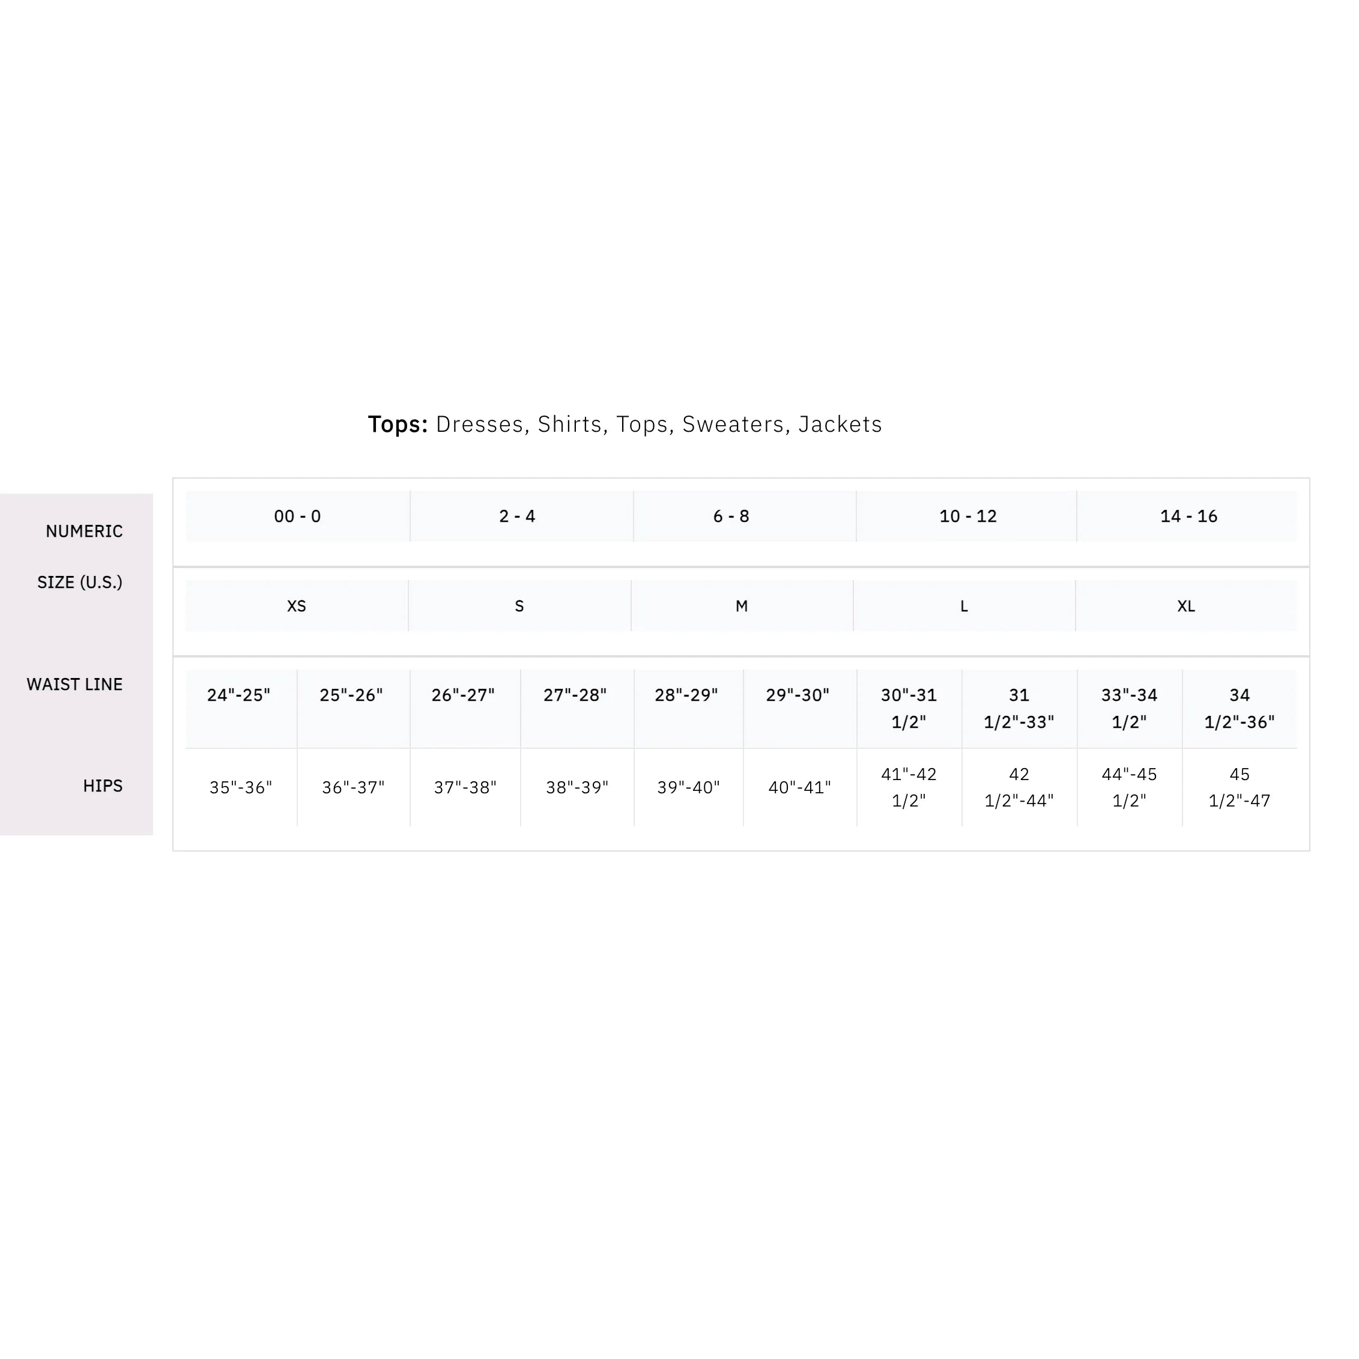Click the 00 - 0 numeric size cell
Viewport: 1359px width, 1359px height.
297,516
